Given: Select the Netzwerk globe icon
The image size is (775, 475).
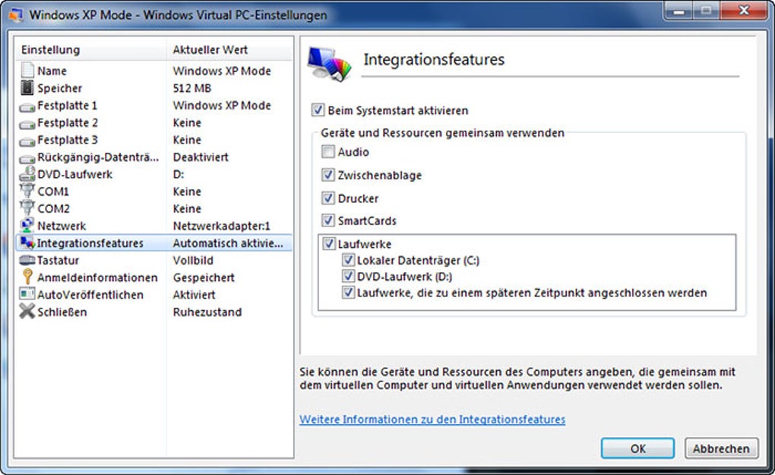Looking at the screenshot, I should click(x=27, y=226).
